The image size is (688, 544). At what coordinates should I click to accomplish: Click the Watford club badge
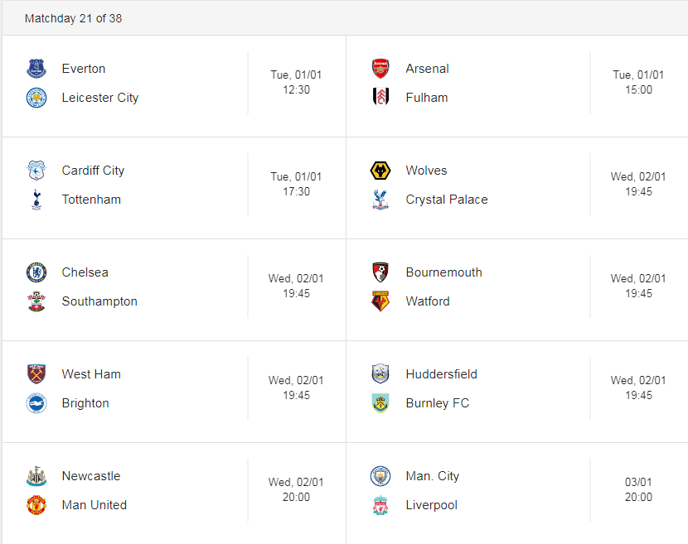tap(380, 301)
